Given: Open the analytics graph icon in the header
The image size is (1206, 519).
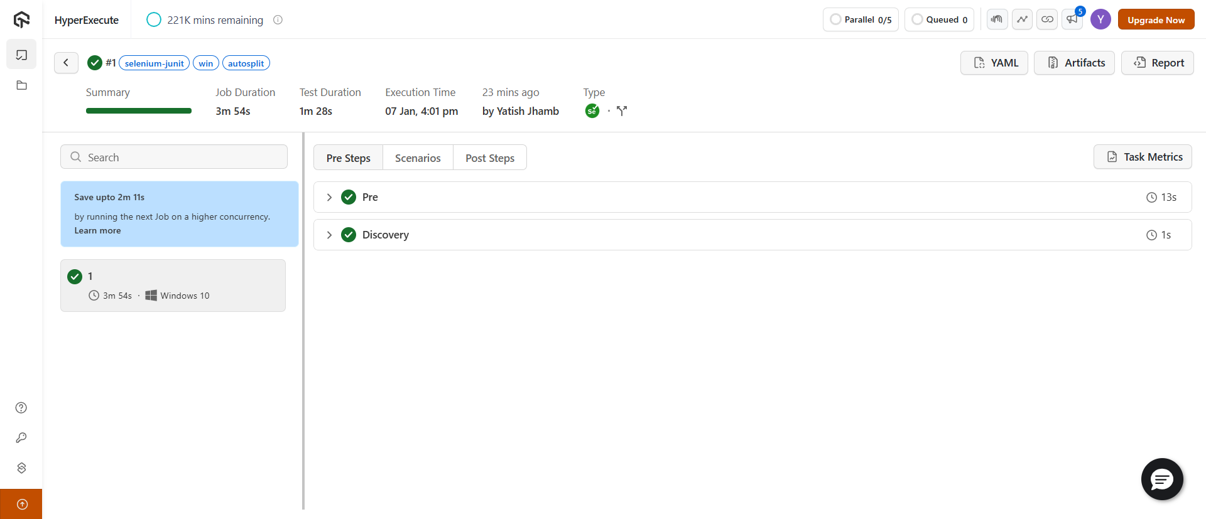Looking at the screenshot, I should click(1023, 19).
